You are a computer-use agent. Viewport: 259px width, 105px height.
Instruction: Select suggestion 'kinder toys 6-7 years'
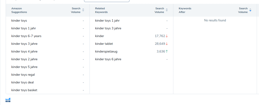tap(26, 36)
